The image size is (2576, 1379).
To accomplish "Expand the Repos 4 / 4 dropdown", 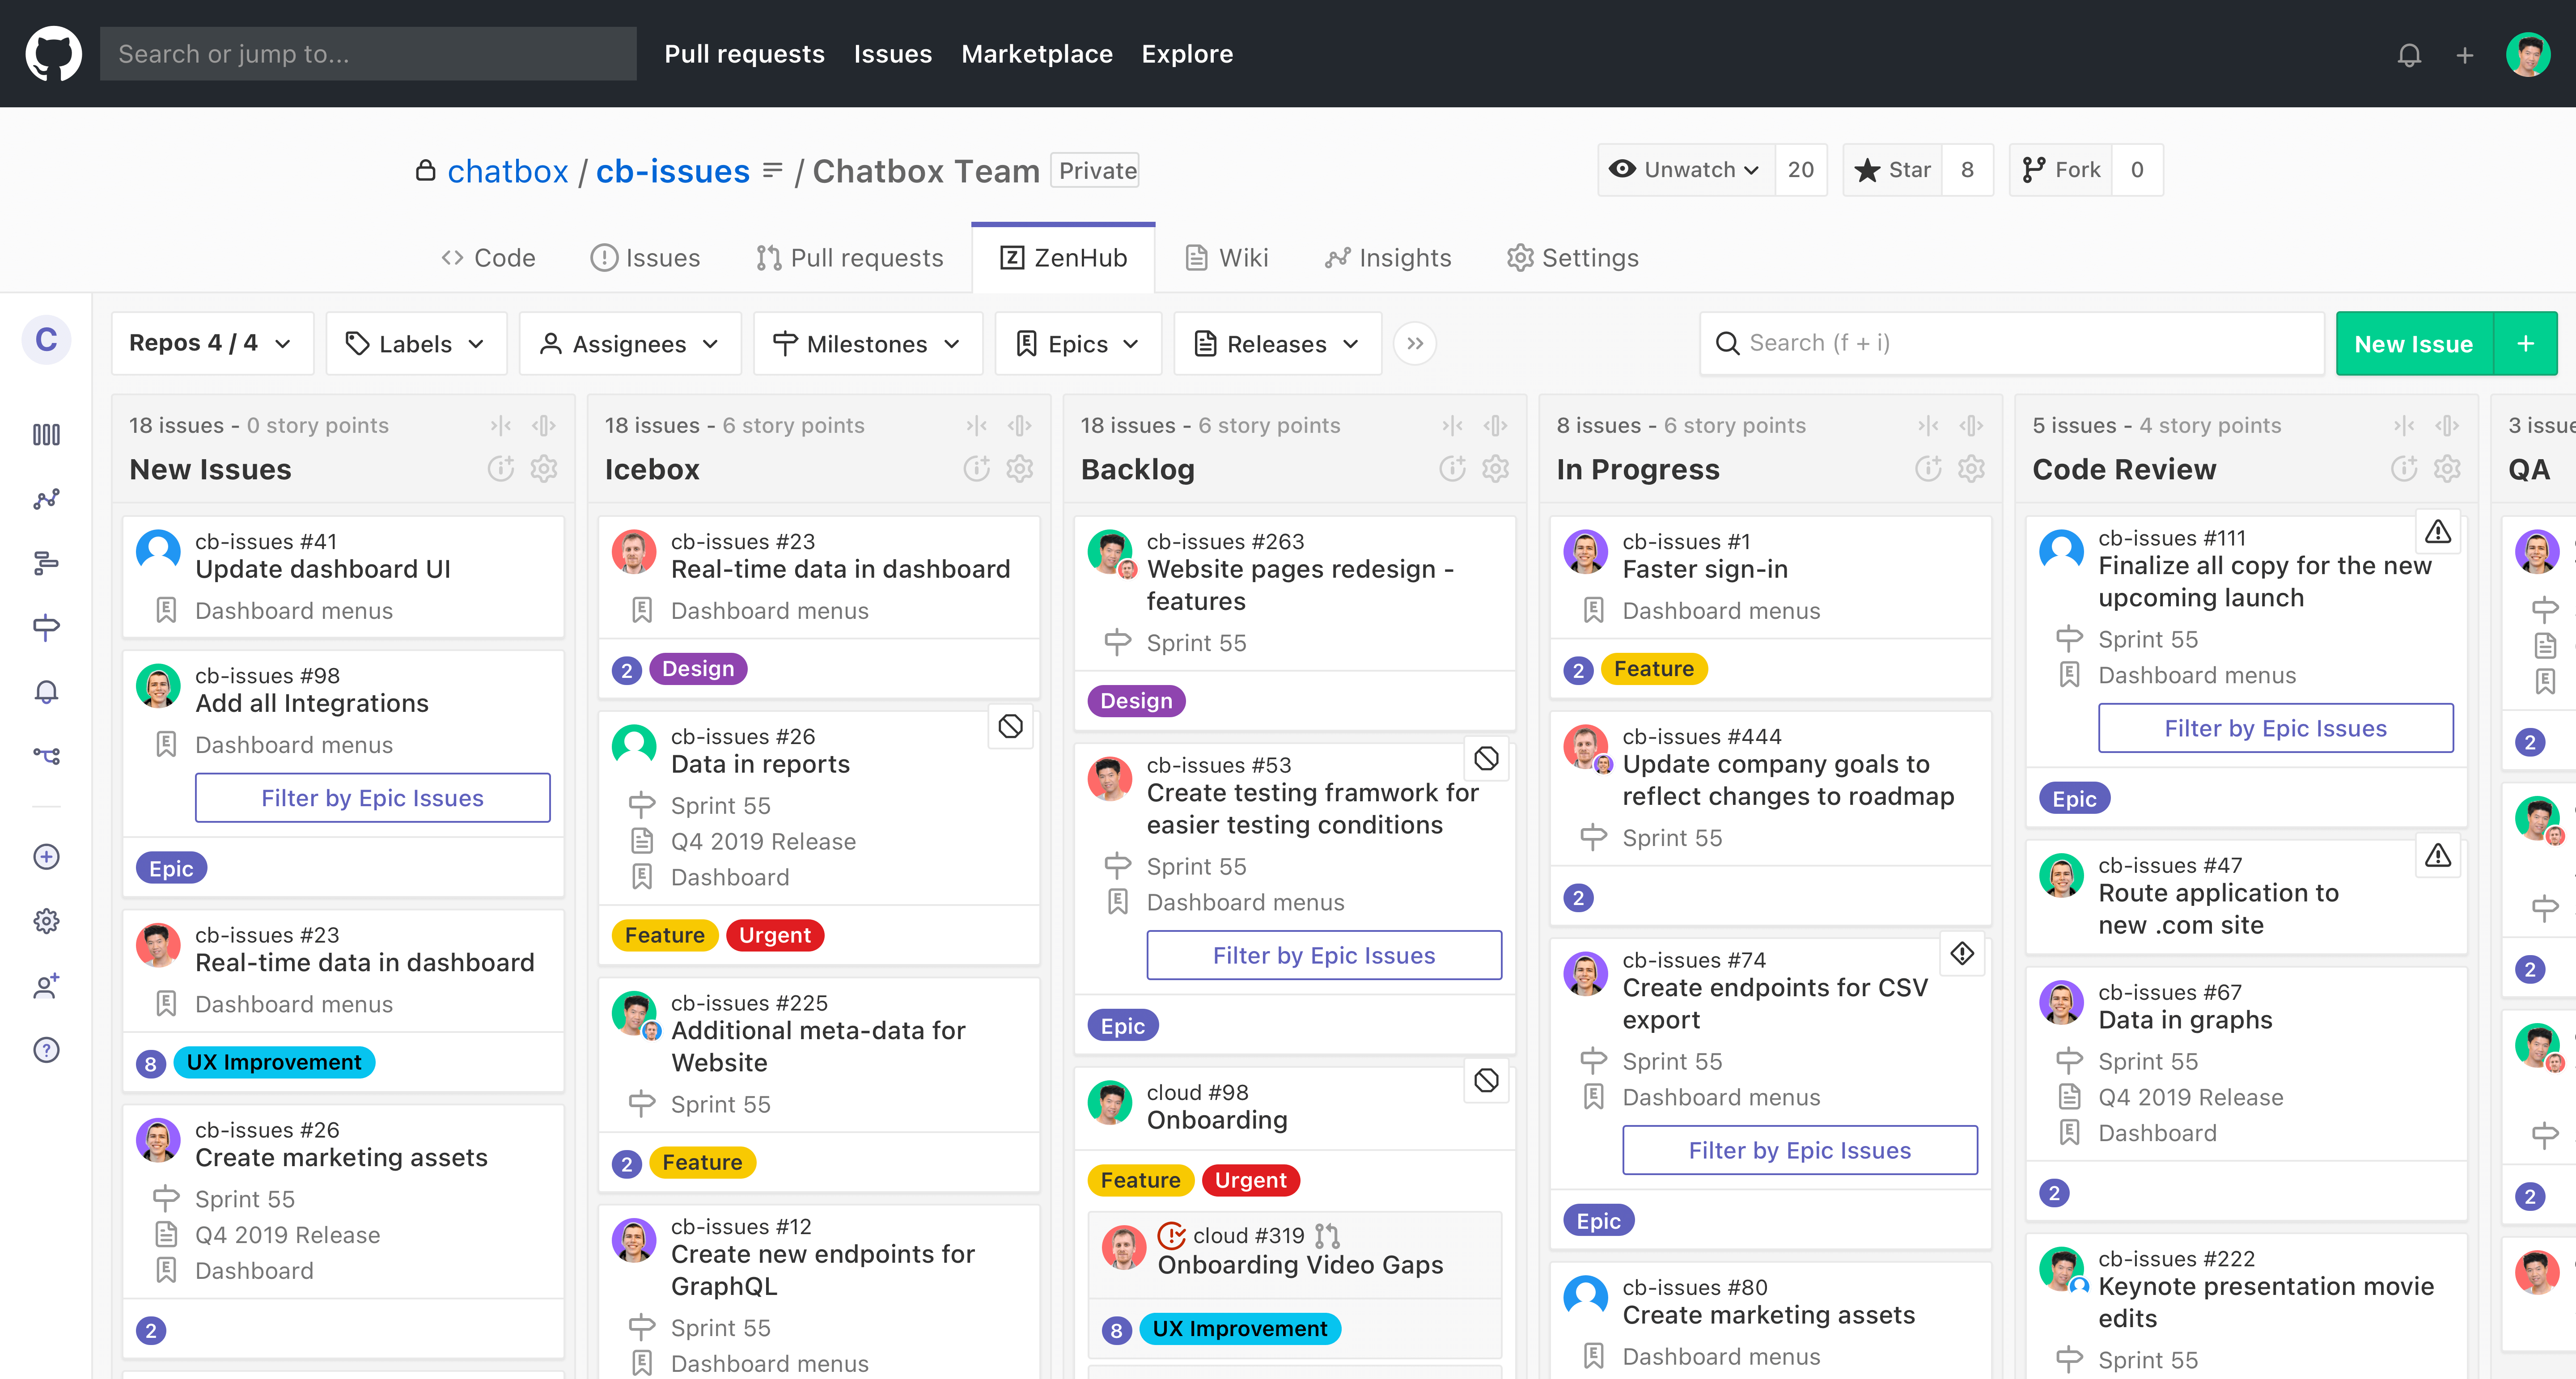I will pyautogui.click(x=212, y=344).
